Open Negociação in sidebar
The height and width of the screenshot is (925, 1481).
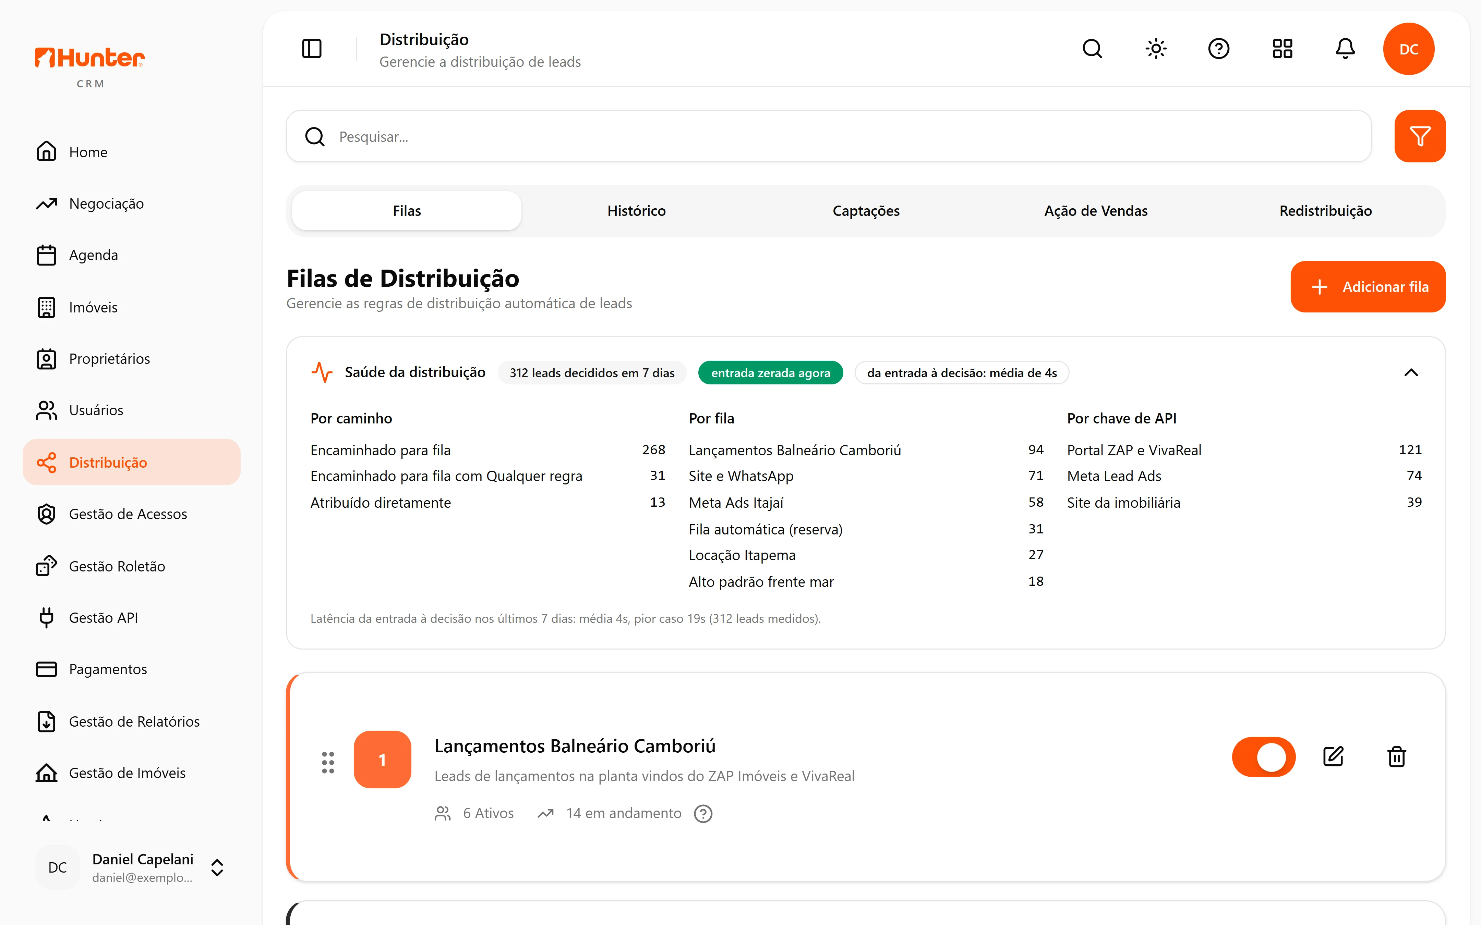pos(132,204)
